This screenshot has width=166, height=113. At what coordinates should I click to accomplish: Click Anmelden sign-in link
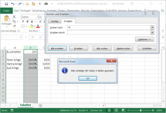(x=118, y=4)
